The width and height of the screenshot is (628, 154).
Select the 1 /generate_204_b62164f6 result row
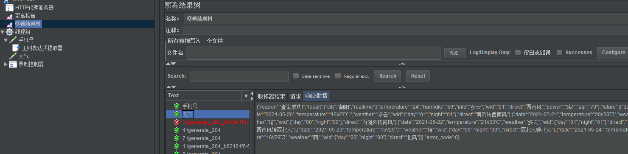(216, 146)
